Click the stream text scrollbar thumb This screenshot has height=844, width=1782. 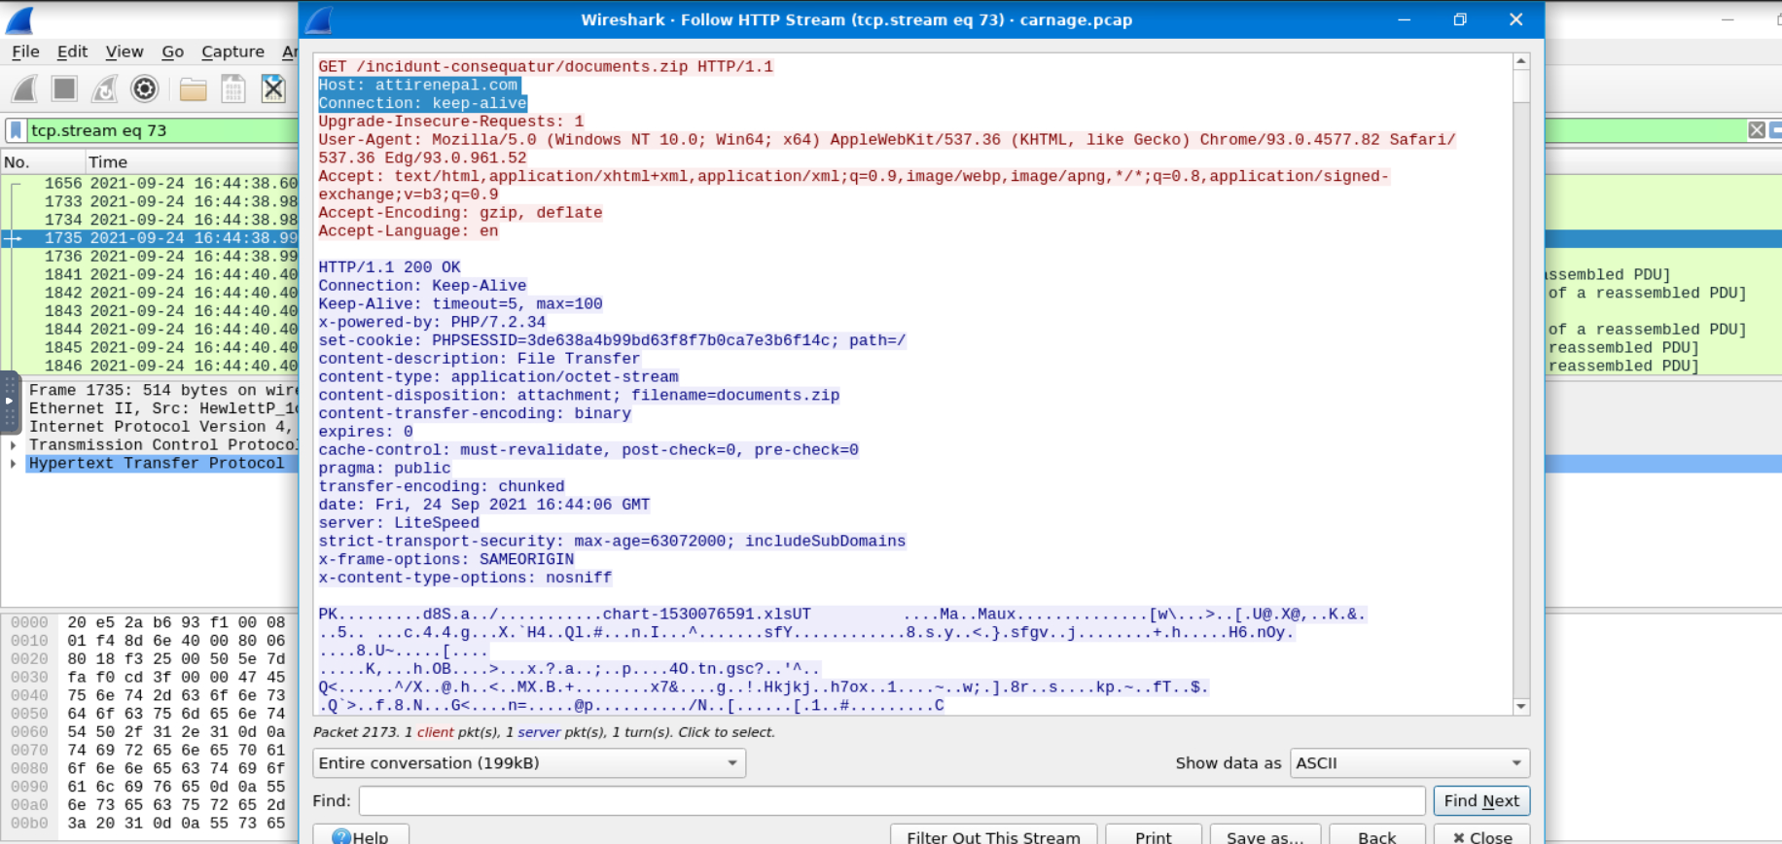(x=1521, y=86)
